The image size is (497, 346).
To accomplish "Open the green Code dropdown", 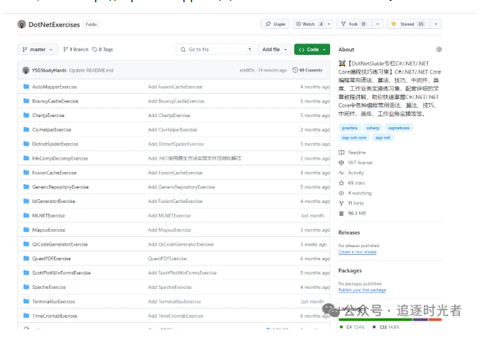I will coord(312,49).
